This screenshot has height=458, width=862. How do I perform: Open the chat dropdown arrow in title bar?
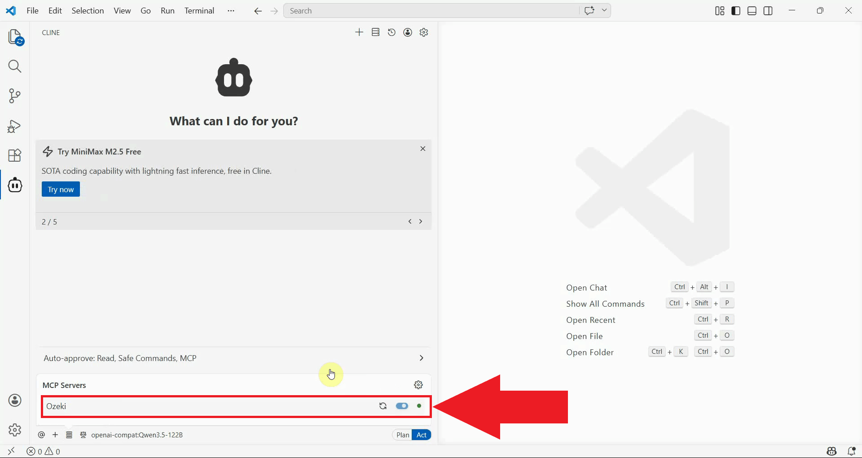click(x=604, y=10)
